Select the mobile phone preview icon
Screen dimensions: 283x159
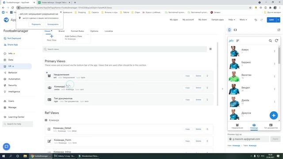click(229, 30)
